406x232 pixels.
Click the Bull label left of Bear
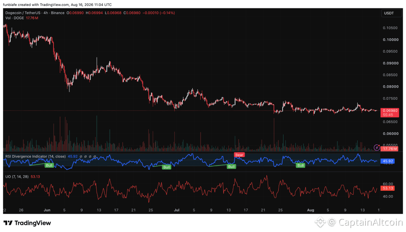[231, 167]
